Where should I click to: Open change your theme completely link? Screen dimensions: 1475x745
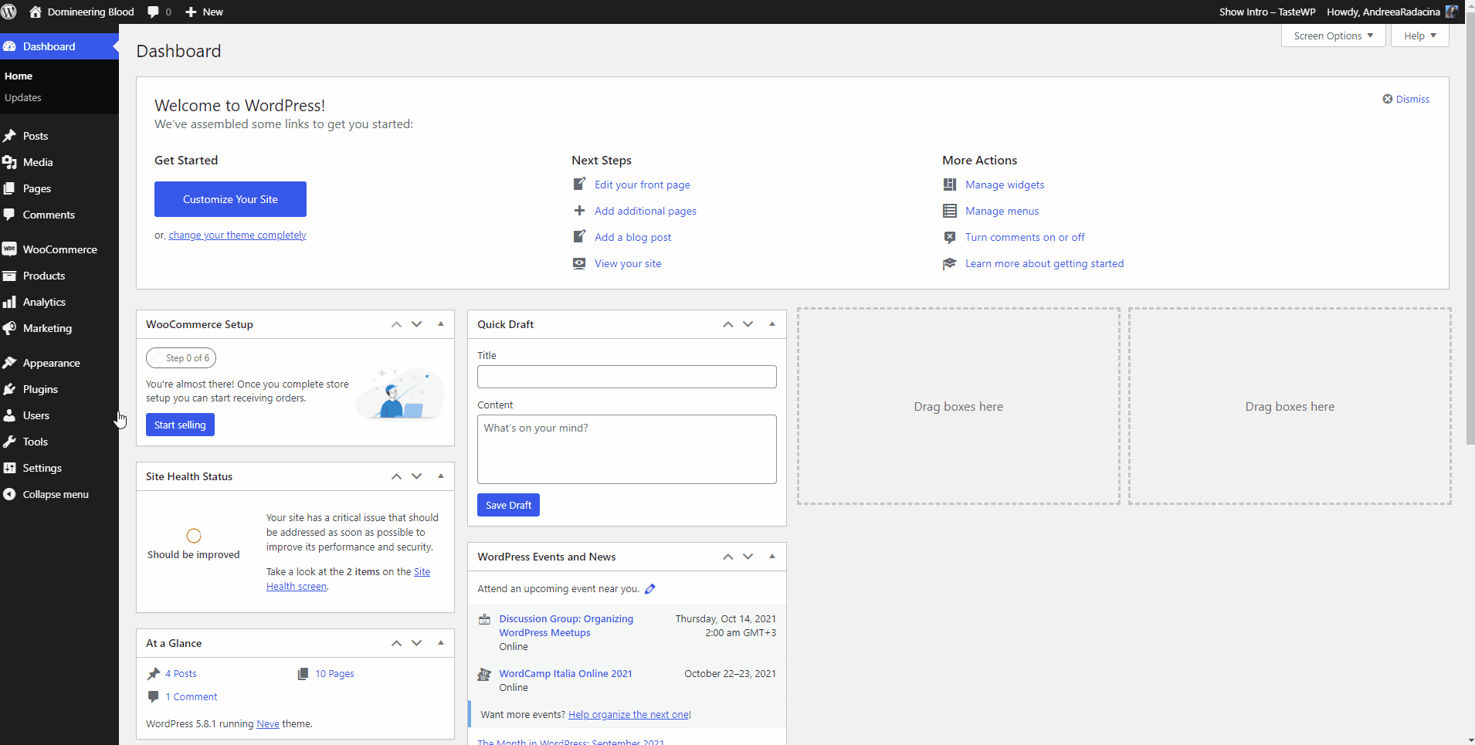(x=237, y=235)
